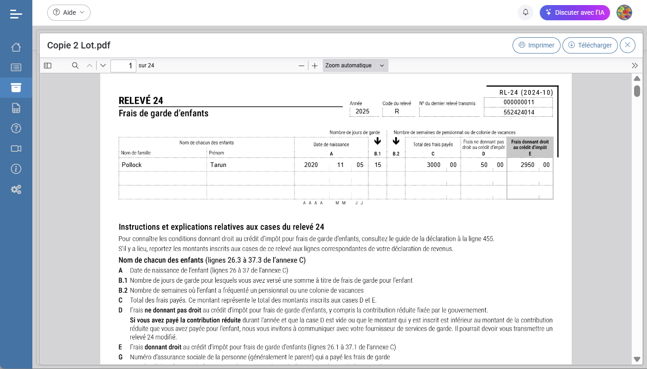Open the home page from the sidebar

[x=16, y=47]
